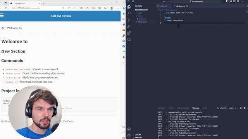Screen dimensions: 248x139
Task: Click the 'theme:' line in the editor
Action: point(167,18)
